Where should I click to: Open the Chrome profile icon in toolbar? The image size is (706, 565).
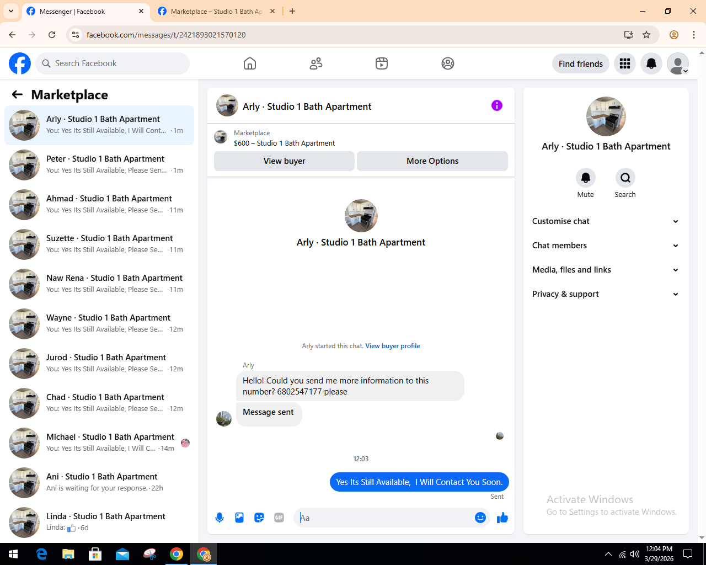(674, 35)
